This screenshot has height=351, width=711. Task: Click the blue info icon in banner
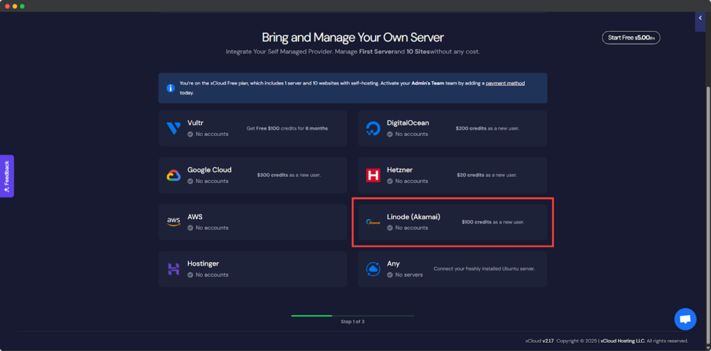170,88
